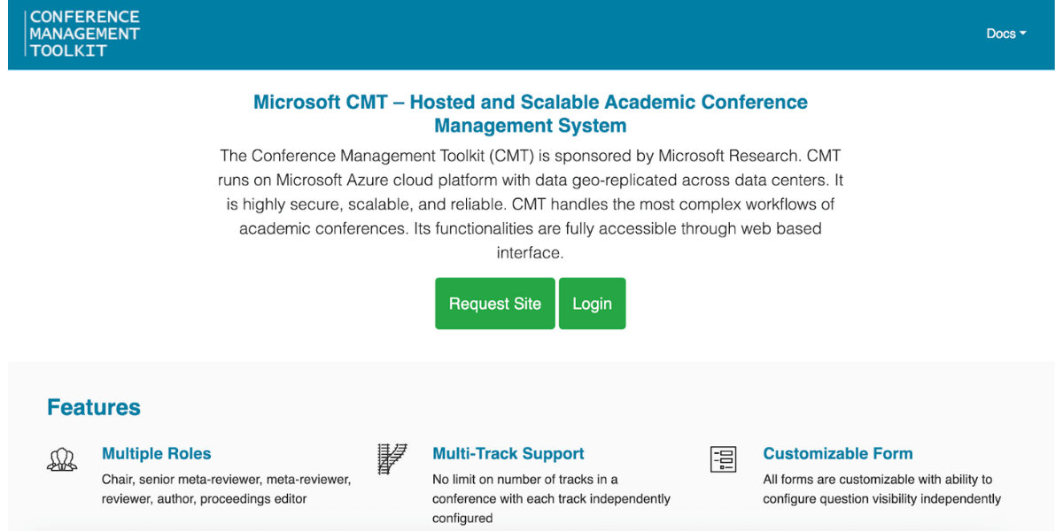
Task: Expand the Docs caret in the navigation bar
Action: coord(1024,34)
